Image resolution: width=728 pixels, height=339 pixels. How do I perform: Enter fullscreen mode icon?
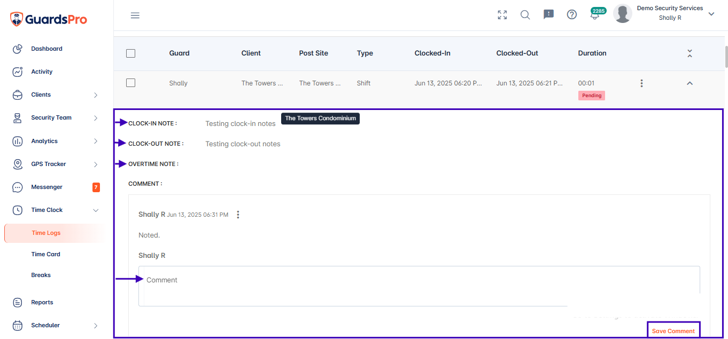(502, 15)
